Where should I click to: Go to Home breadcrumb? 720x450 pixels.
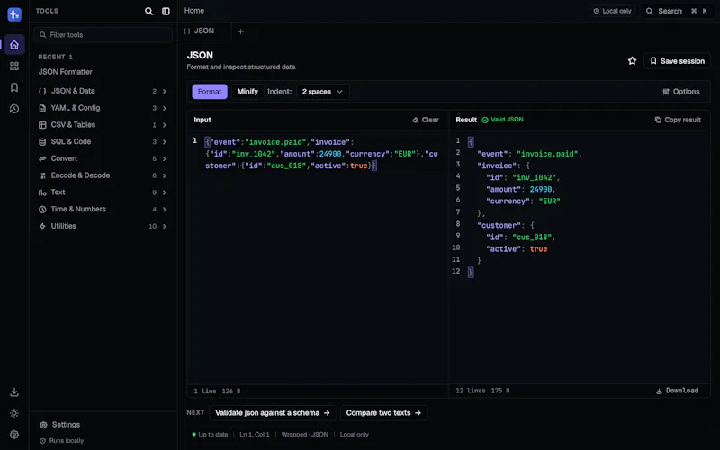(x=194, y=11)
